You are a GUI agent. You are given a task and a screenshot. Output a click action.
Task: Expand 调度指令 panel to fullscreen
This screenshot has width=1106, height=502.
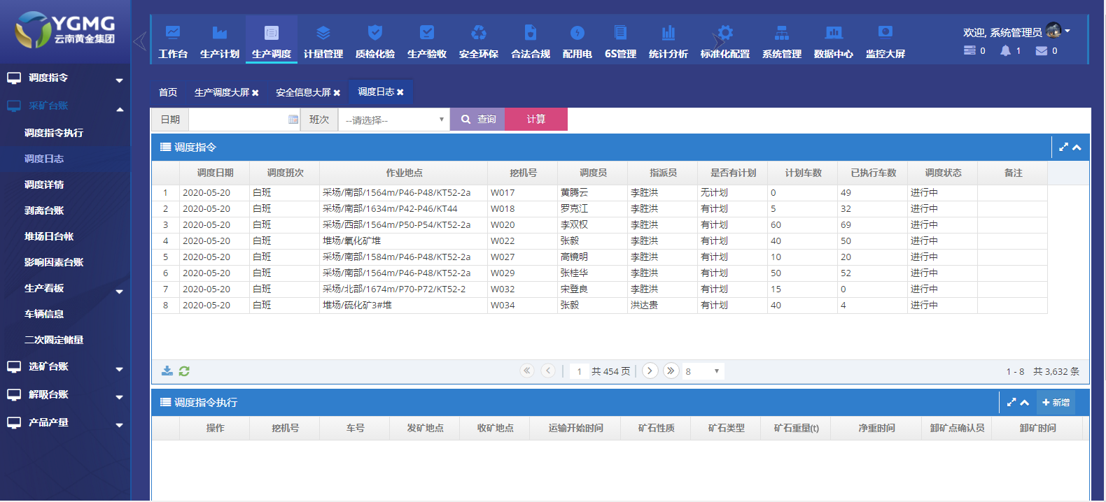pos(1063,148)
